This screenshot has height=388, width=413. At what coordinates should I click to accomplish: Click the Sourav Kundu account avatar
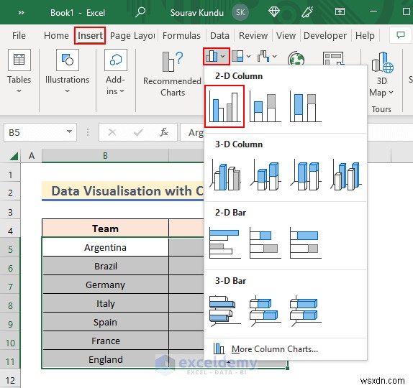pos(240,12)
